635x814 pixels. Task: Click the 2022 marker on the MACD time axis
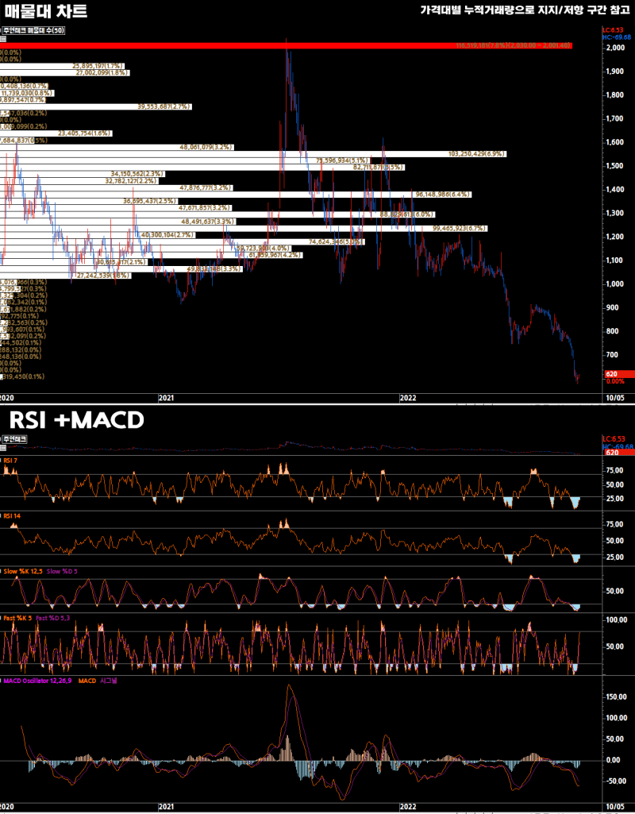(408, 808)
